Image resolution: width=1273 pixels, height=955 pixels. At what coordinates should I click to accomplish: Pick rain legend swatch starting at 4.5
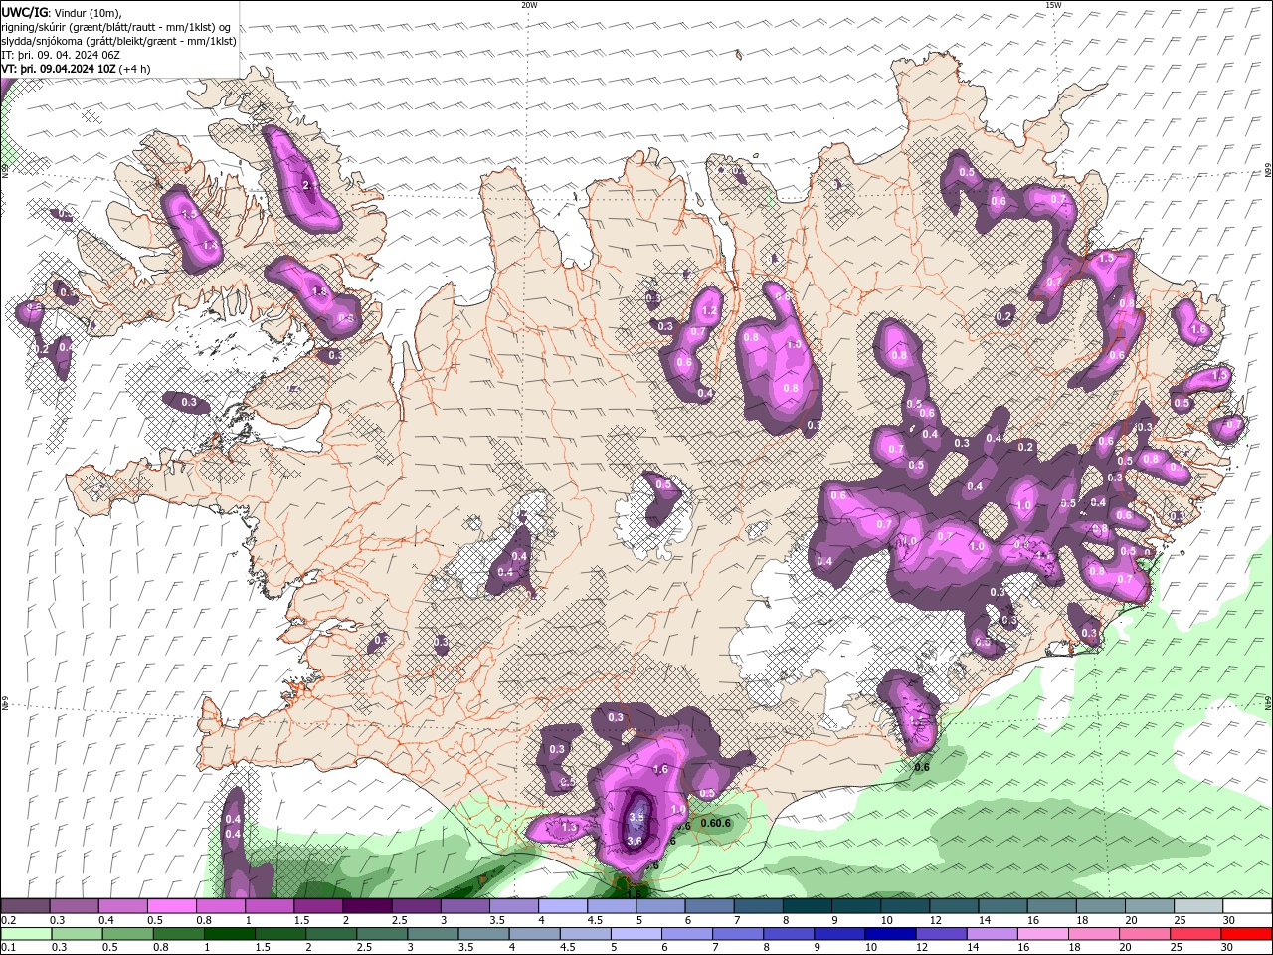(x=585, y=934)
